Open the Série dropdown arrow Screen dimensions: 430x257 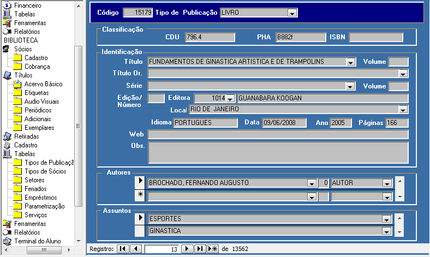point(350,86)
